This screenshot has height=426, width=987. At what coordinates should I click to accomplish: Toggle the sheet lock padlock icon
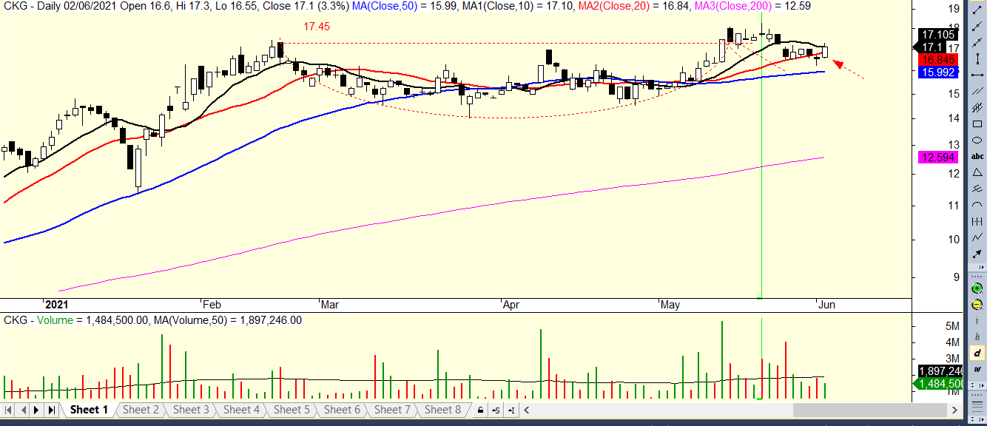(481, 410)
